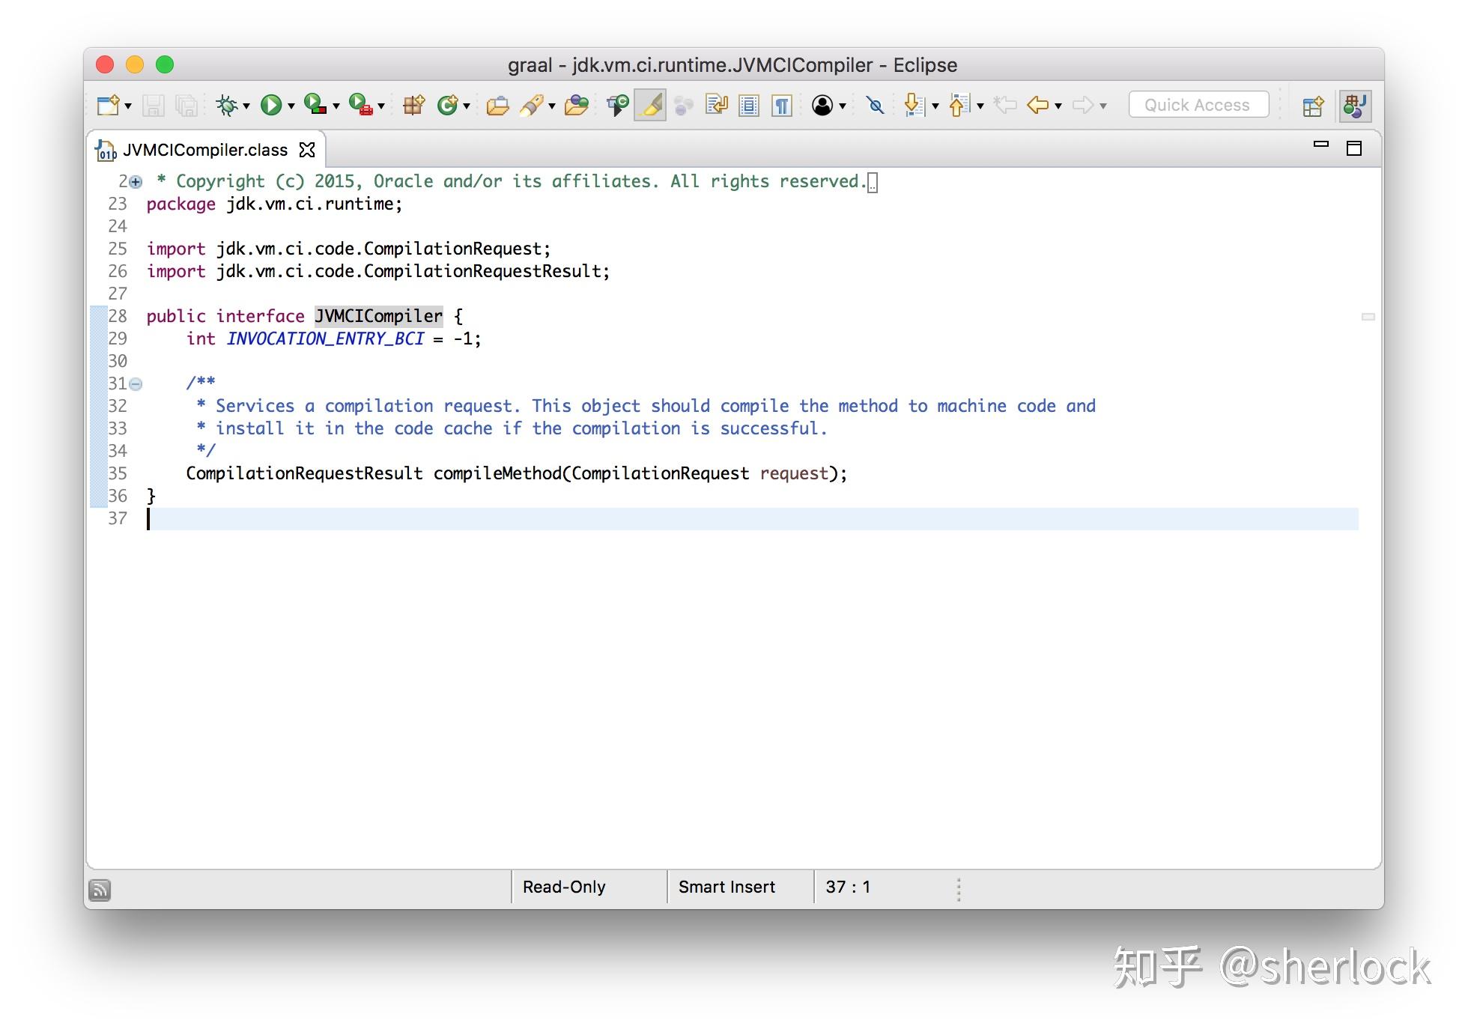
Task: Toggle Show Whitespace Characters pilcrow
Action: (x=781, y=105)
